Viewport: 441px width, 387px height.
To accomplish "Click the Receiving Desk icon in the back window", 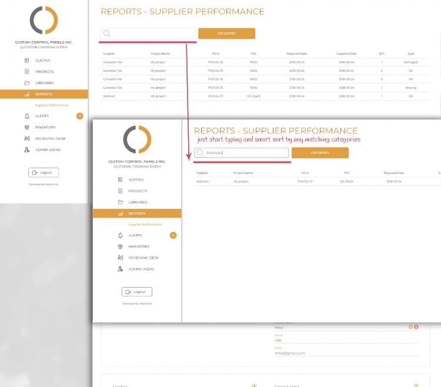I will tap(27, 138).
